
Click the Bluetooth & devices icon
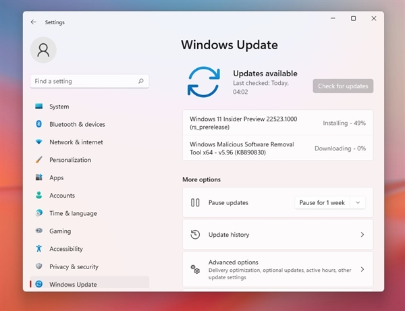click(39, 124)
